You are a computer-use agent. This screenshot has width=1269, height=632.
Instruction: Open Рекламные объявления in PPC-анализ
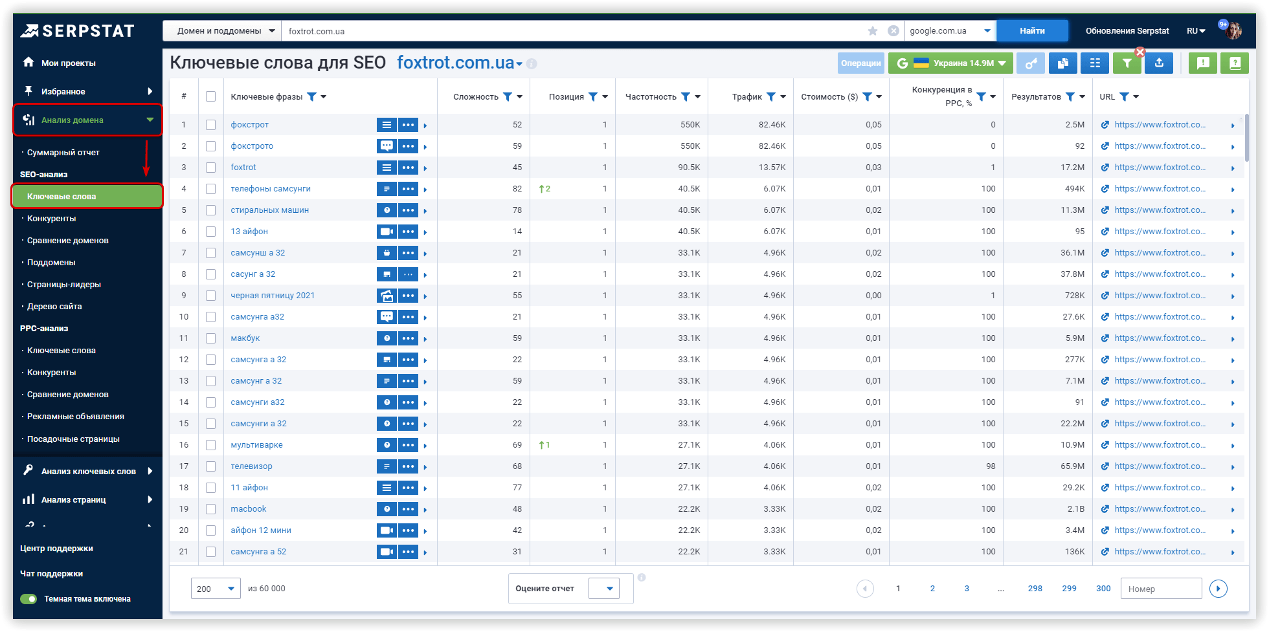coord(76,417)
